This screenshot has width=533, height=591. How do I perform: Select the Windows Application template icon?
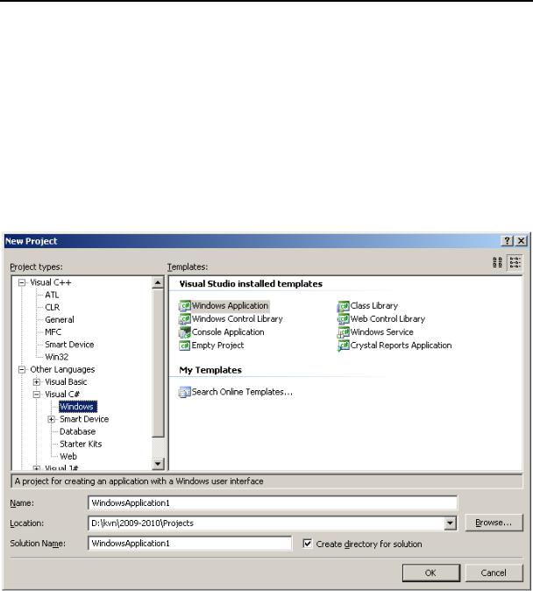[185, 306]
